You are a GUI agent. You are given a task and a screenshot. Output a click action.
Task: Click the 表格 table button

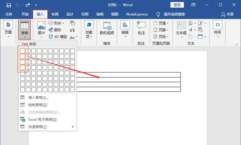24,30
